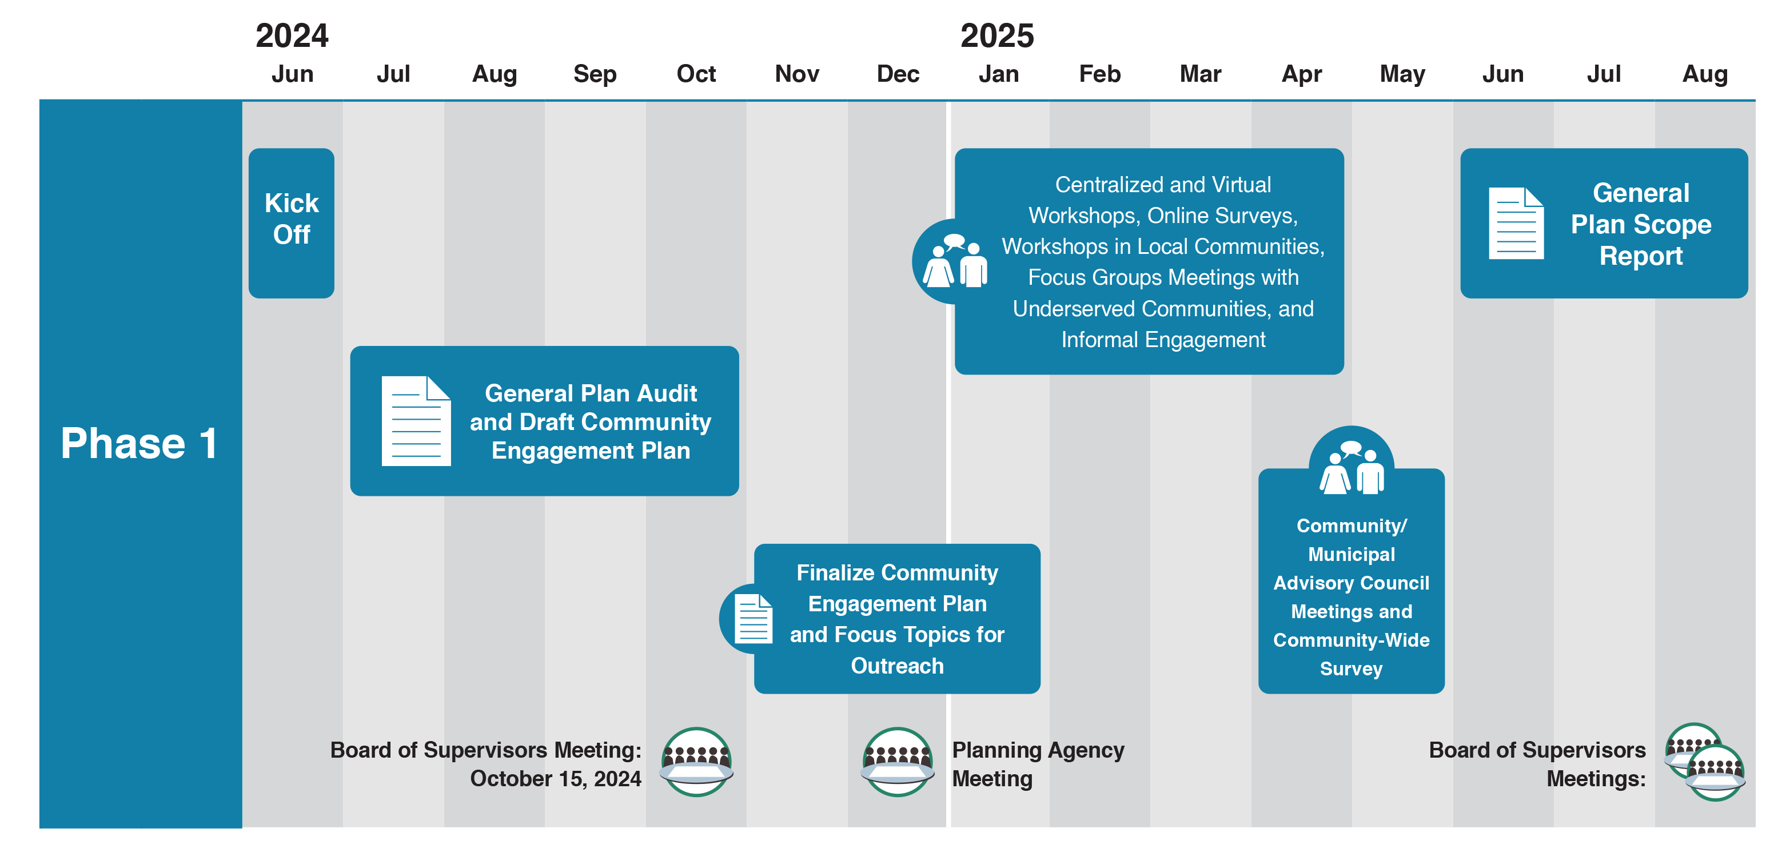Select the Kick Off milestone box
Image resolution: width=1770 pixels, height=844 pixels.
click(x=292, y=222)
